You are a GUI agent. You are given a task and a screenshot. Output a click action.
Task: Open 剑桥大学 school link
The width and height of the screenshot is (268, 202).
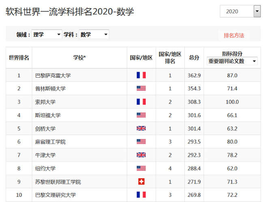[45, 128]
